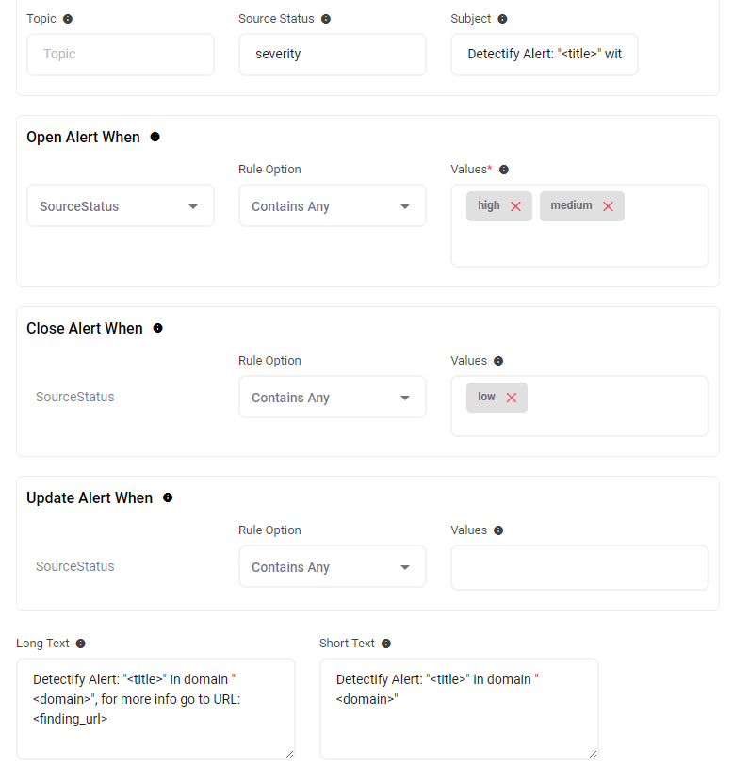This screenshot has width=749, height=766.
Task: Click info icon beside Update Alert When
Action: pyautogui.click(x=168, y=497)
